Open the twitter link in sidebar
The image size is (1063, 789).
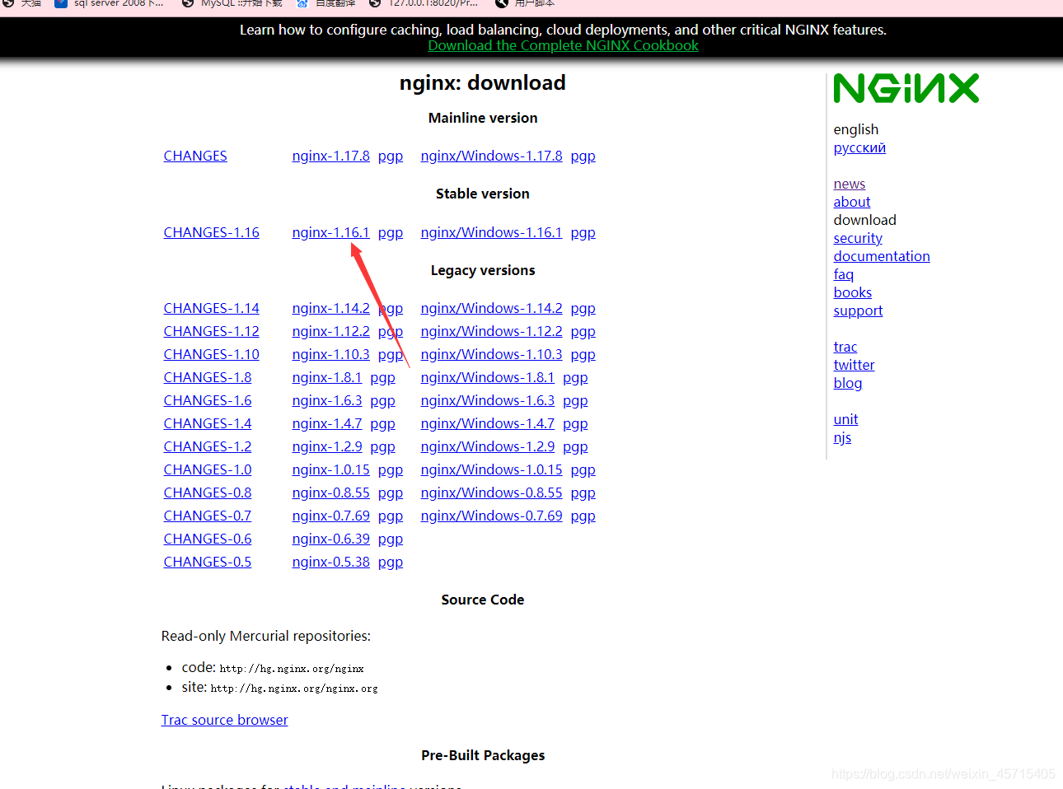coord(854,365)
